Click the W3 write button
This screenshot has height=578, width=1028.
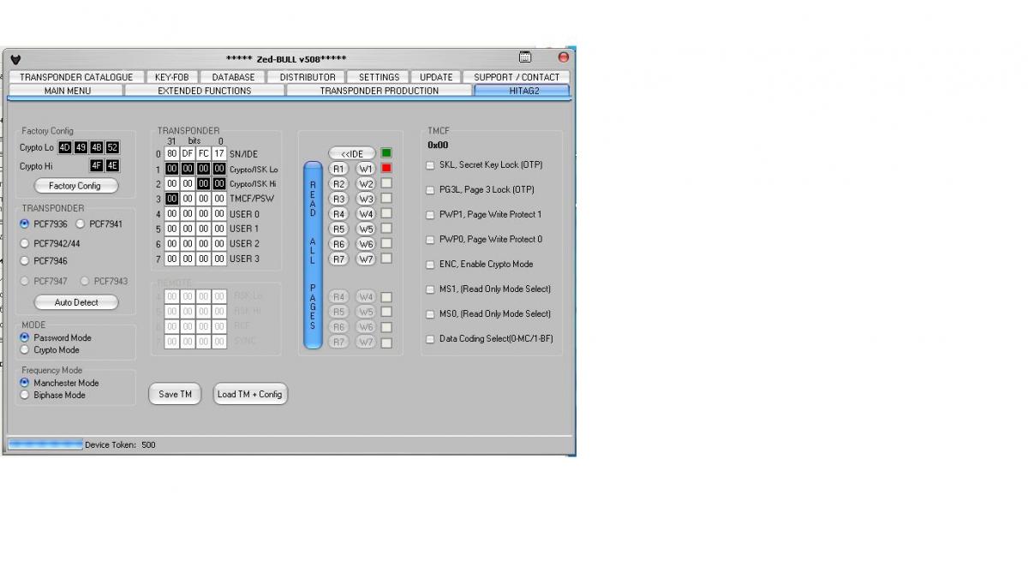(x=366, y=199)
